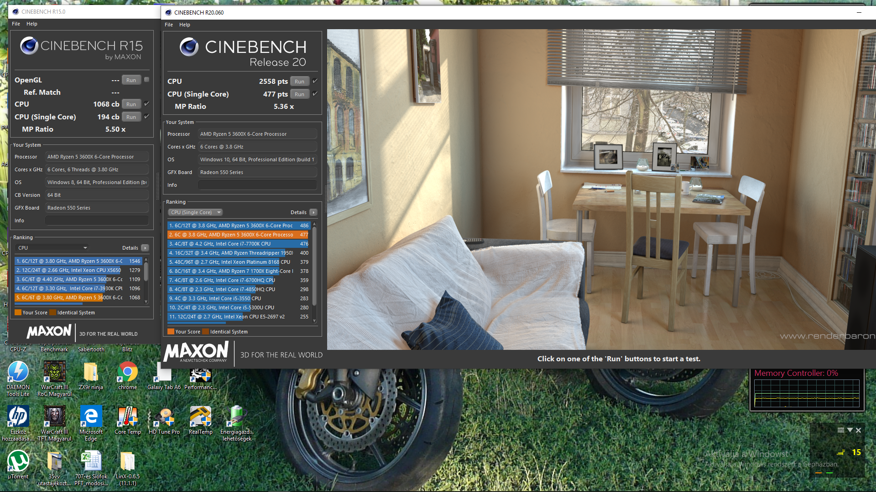876x492 pixels.
Task: Run the R20 CPU benchmark
Action: coord(299,82)
